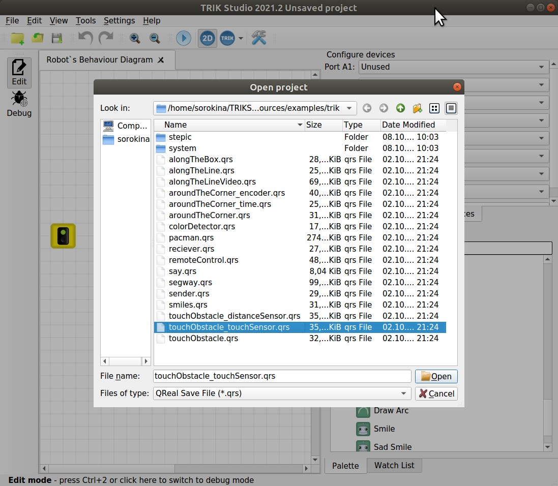Screen dimensions: 558x486
Task: Click the Back arrow in Open project dialog
Action: point(367,108)
